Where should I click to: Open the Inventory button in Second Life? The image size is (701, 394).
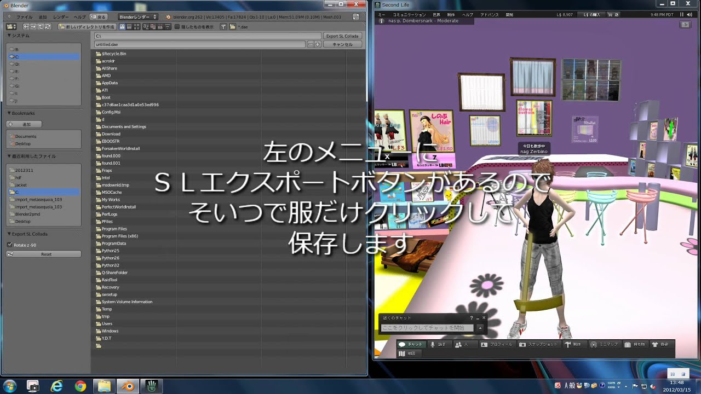coord(635,344)
